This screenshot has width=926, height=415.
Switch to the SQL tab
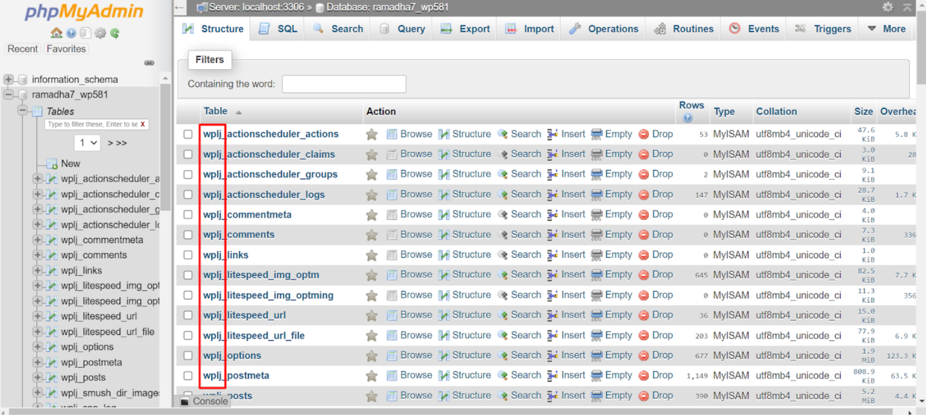(x=279, y=29)
